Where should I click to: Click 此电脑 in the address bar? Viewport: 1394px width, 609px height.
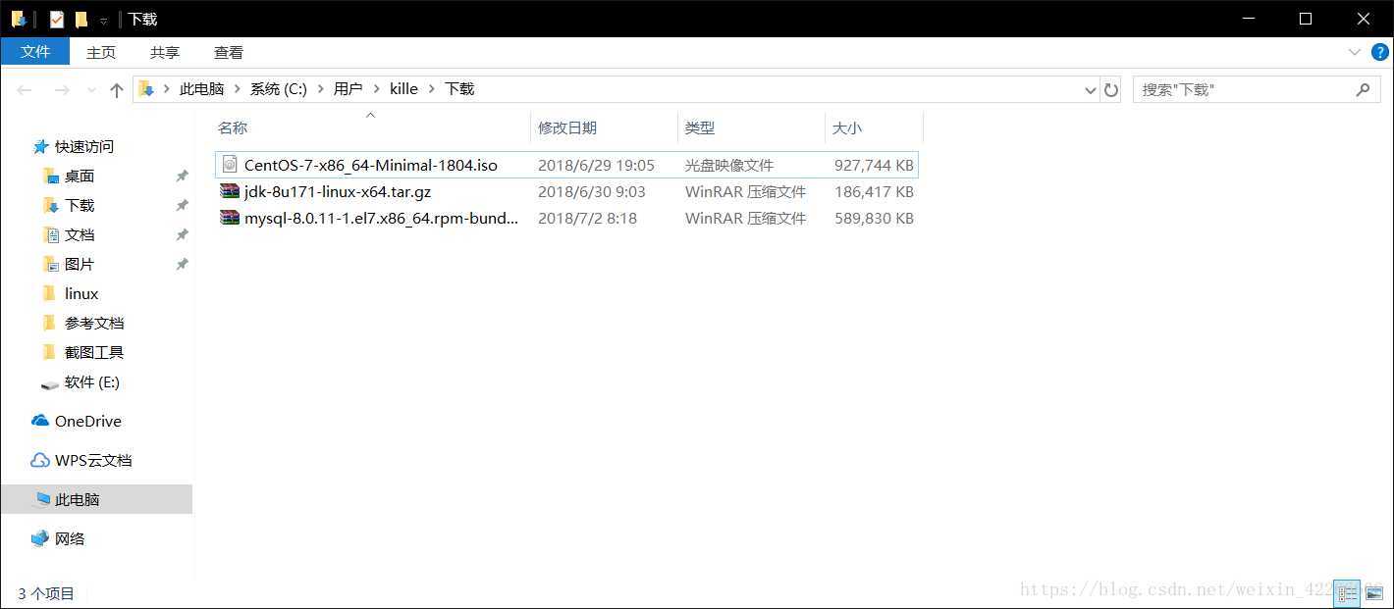[x=201, y=88]
